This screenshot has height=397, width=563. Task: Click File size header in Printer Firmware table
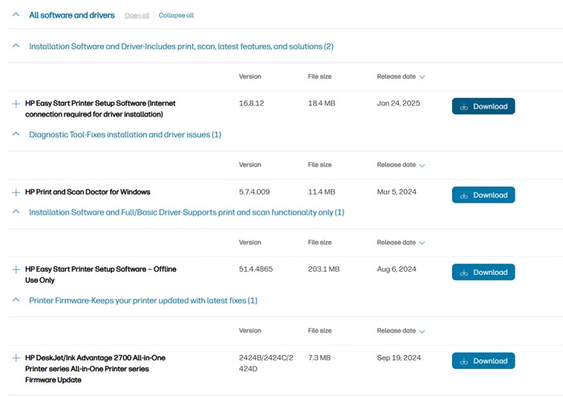tap(319, 330)
